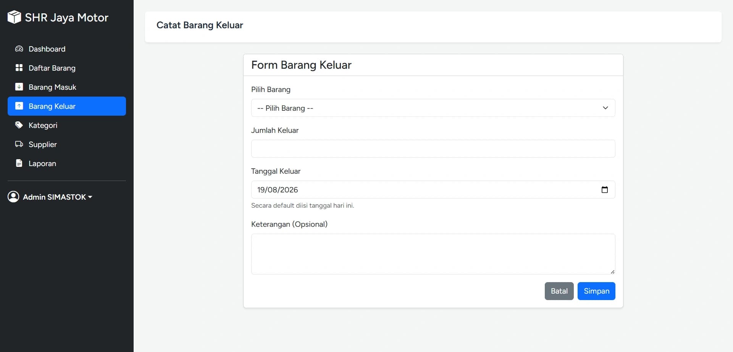This screenshot has height=352, width=733.
Task: Open the Kategori section
Action: coord(67,125)
